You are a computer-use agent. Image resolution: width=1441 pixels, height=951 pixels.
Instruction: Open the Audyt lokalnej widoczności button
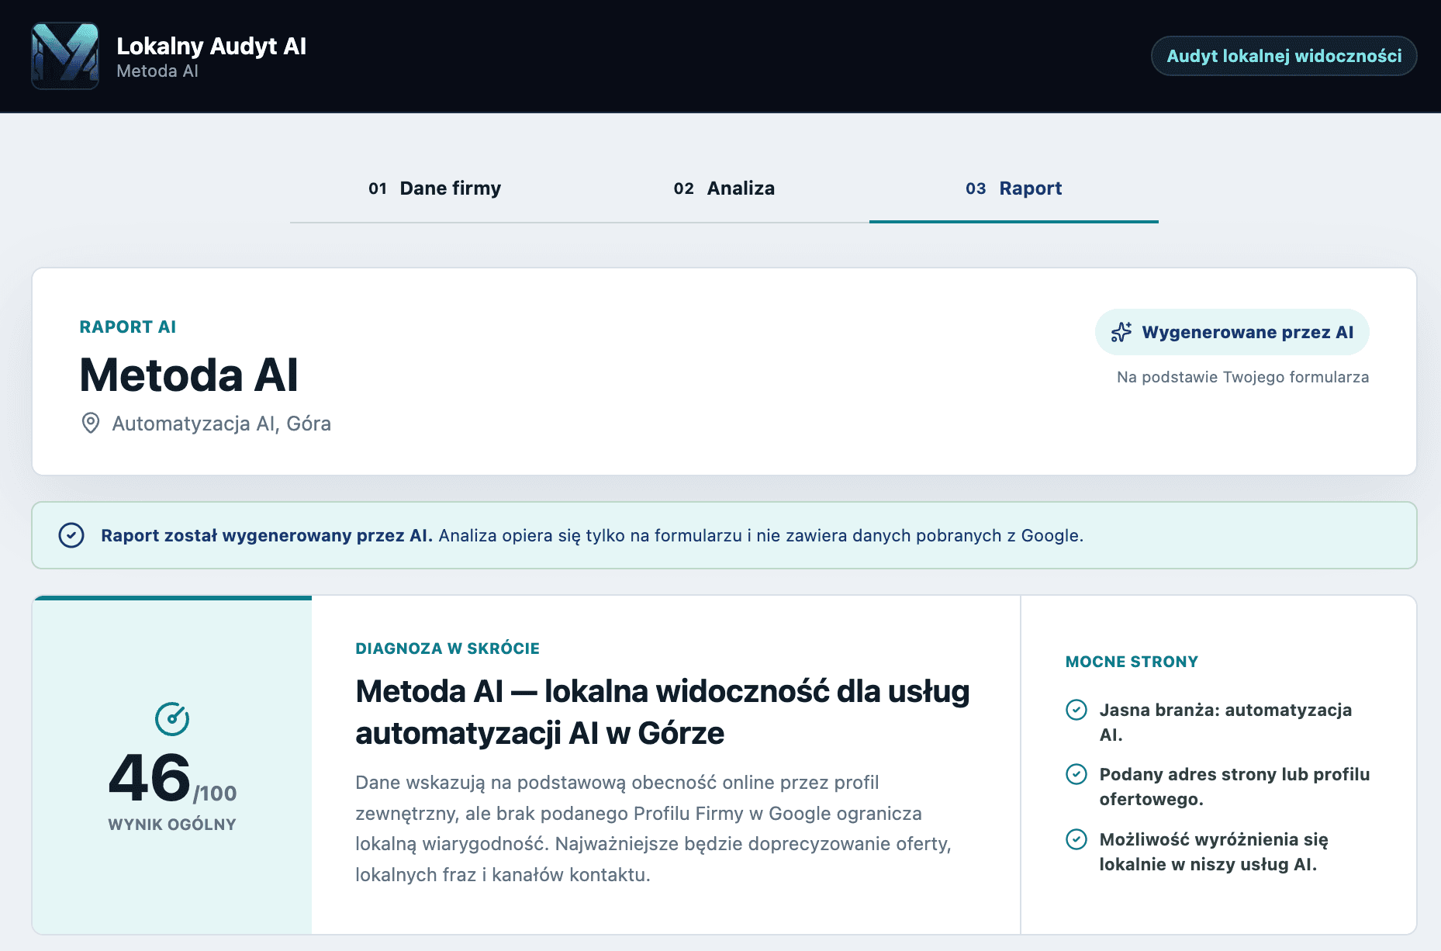[1284, 56]
